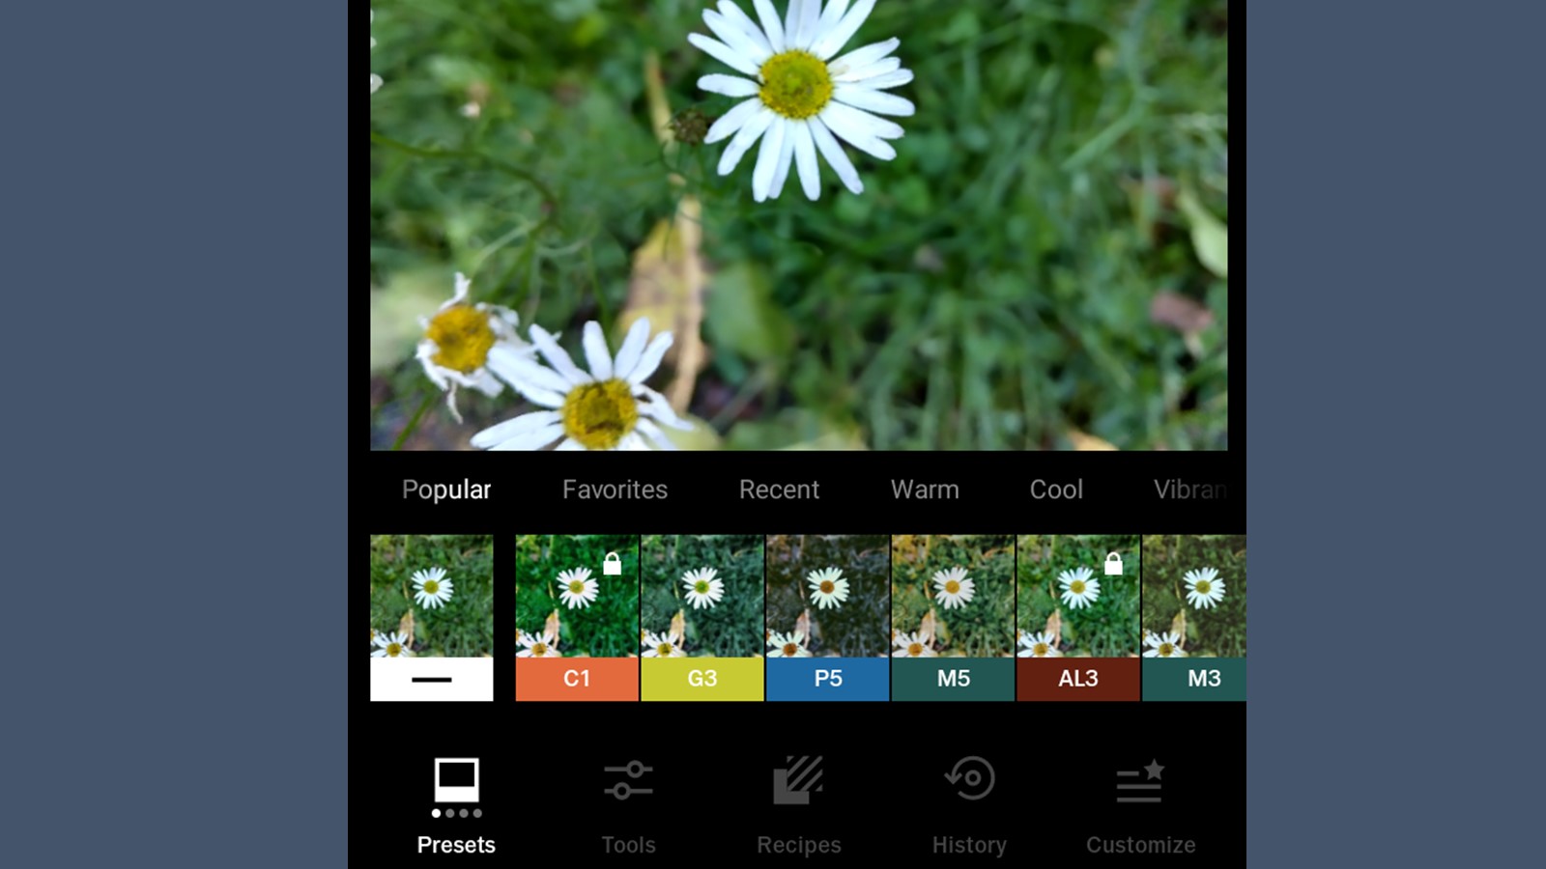The width and height of the screenshot is (1546, 869).
Task: Switch to the Favorites category
Action: point(615,490)
